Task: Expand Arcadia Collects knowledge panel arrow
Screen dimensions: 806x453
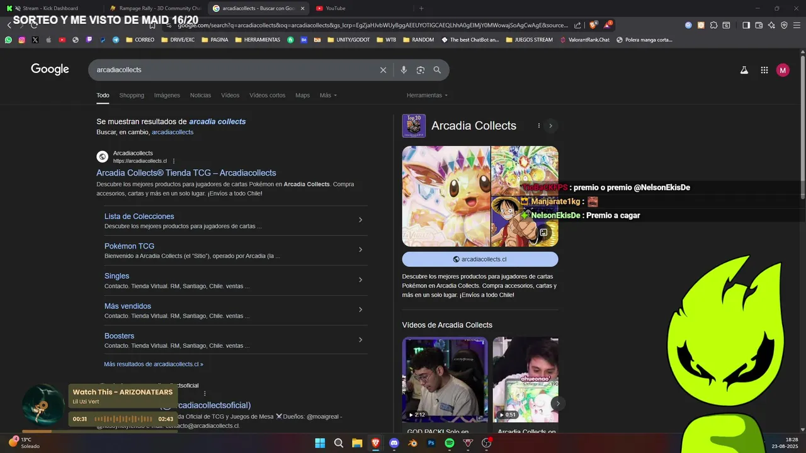Action: (550, 126)
